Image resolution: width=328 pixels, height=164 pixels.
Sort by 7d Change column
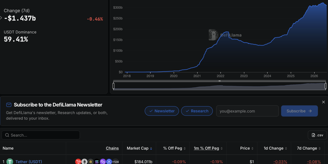[309, 148]
